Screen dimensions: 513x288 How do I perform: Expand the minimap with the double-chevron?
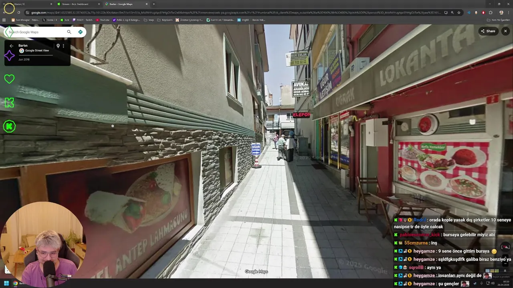(505, 271)
